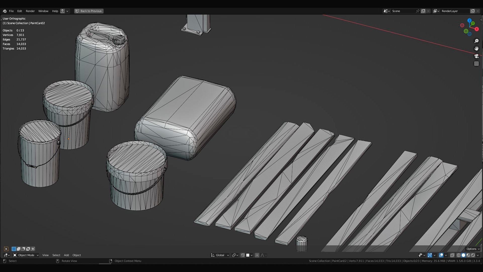The height and width of the screenshot is (272, 483).
Task: Add new view layer beside RenderLayer
Action: (473, 11)
